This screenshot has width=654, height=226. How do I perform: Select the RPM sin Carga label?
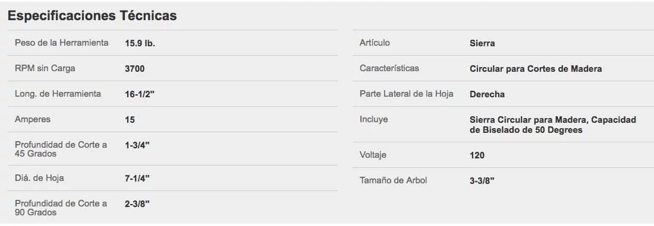(45, 69)
